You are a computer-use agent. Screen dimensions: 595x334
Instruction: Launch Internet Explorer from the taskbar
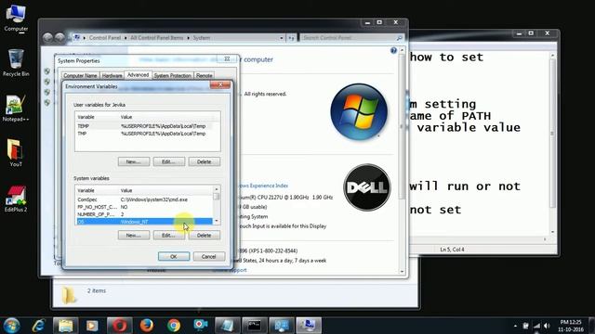tap(38, 326)
